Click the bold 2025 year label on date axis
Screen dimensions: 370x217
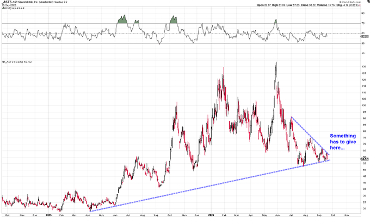coord(48,215)
